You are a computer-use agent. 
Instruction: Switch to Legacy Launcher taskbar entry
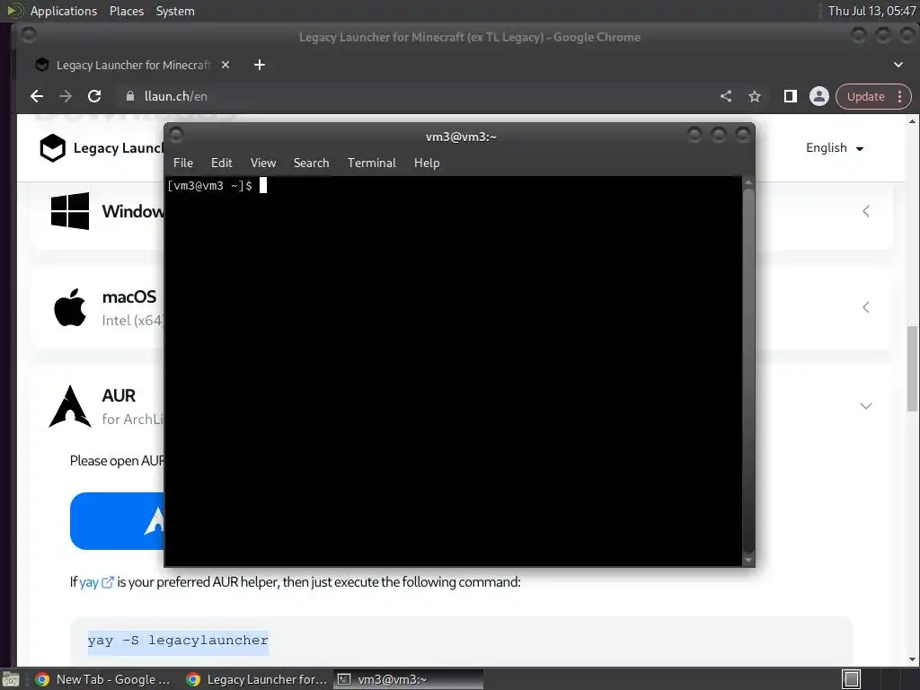257,679
